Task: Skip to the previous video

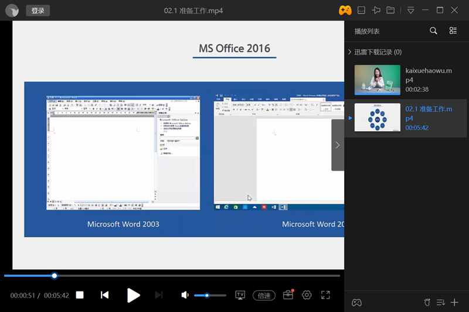Action: 104,295
